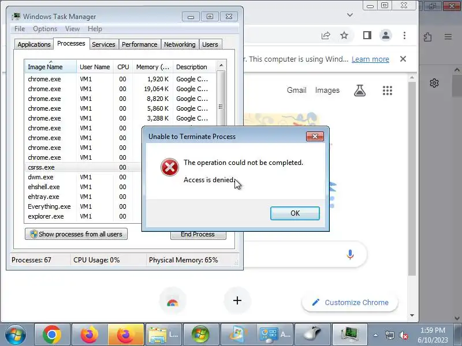Viewport: 462px width, 346px height.
Task: Open the Users tab
Action: point(210,44)
